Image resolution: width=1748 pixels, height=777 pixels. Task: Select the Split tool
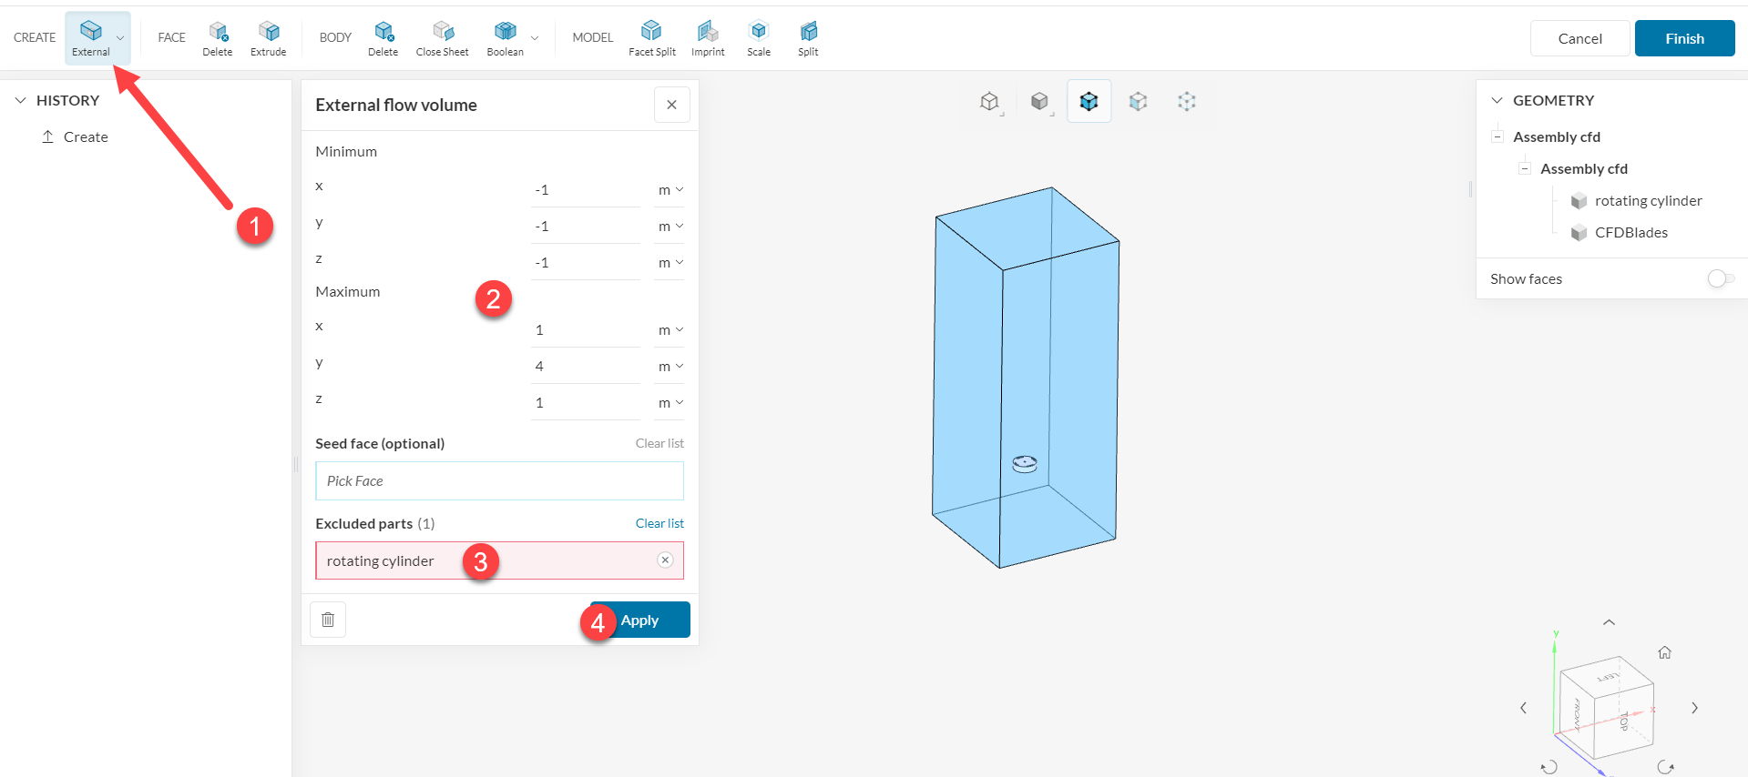coord(808,38)
